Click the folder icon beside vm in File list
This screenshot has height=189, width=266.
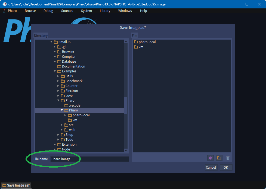click(136, 47)
